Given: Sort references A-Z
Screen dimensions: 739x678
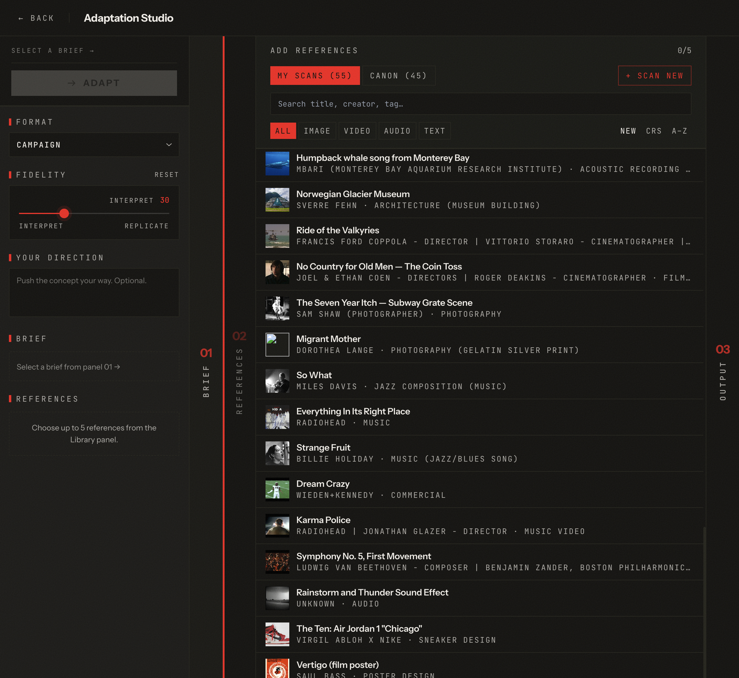Looking at the screenshot, I should 680,131.
